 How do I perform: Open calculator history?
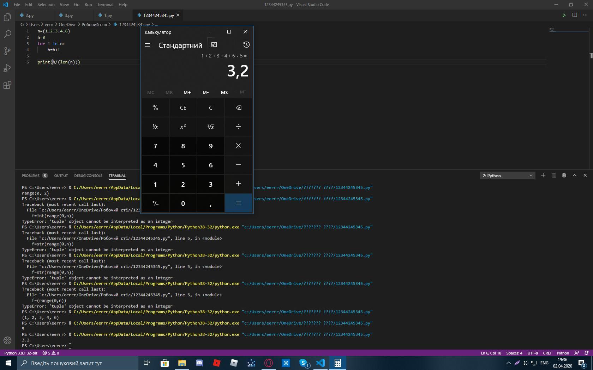click(246, 45)
